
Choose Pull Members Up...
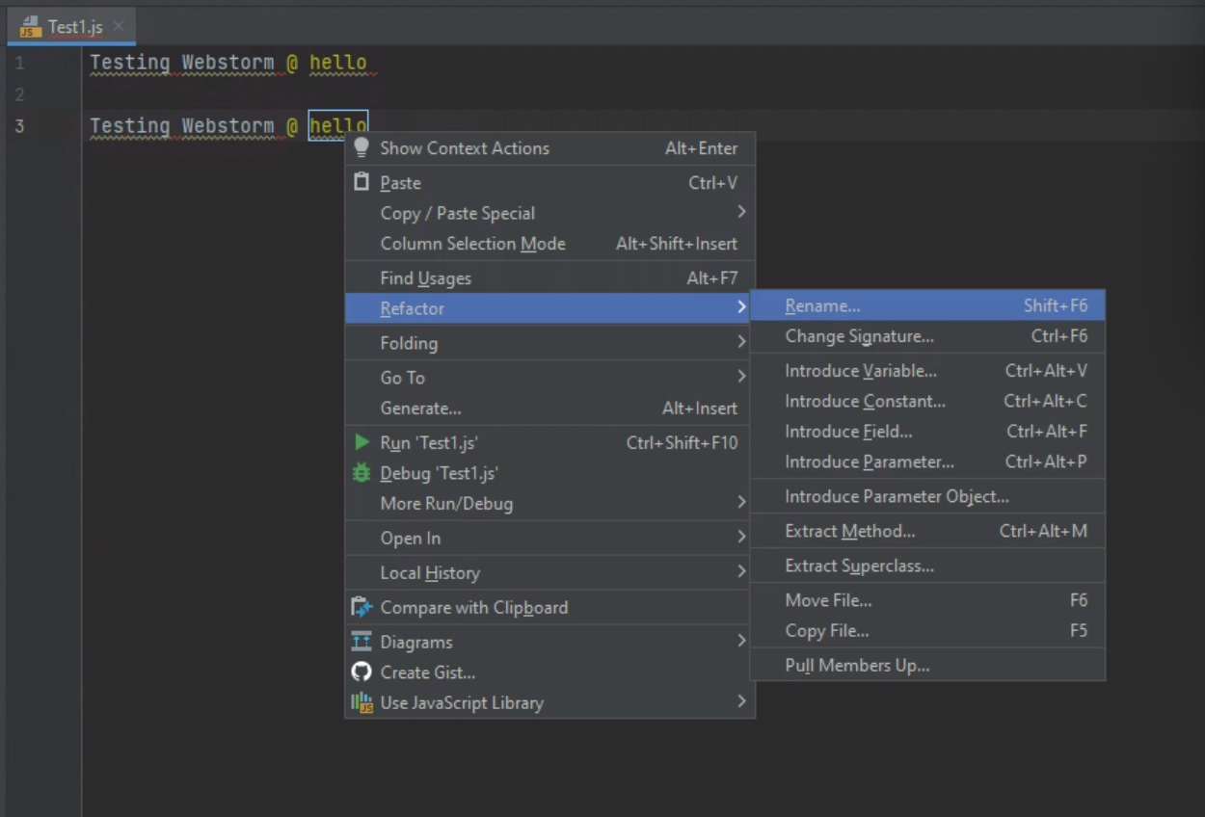click(927, 666)
